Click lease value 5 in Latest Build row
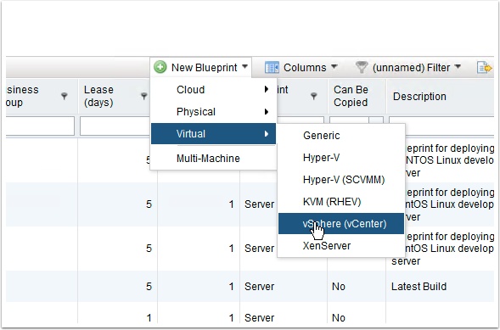 click(149, 287)
